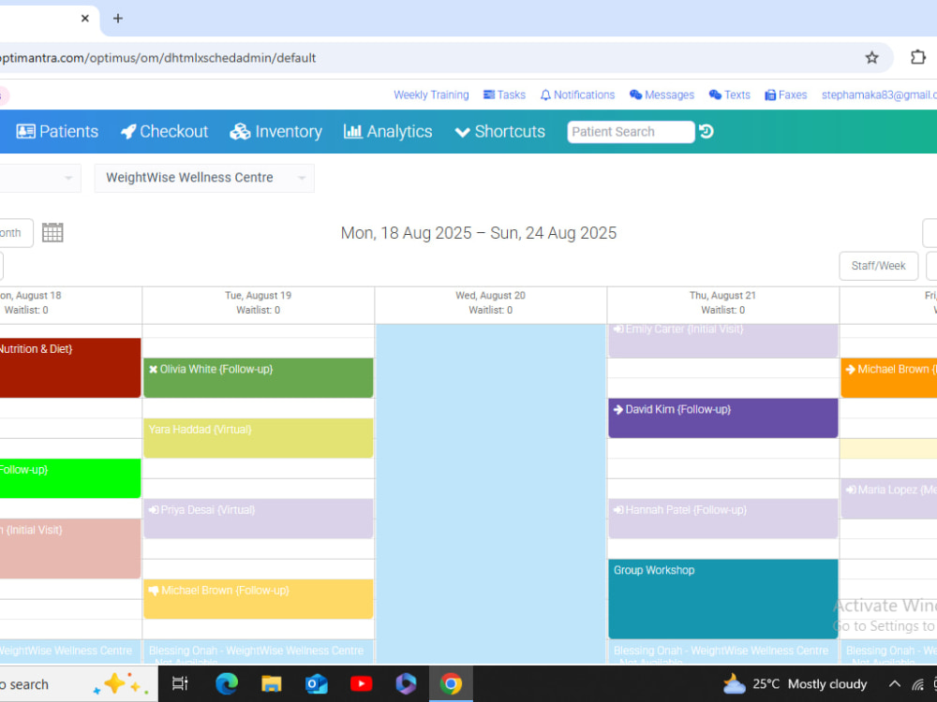The width and height of the screenshot is (937, 702).
Task: Open Notifications
Action: click(x=577, y=95)
